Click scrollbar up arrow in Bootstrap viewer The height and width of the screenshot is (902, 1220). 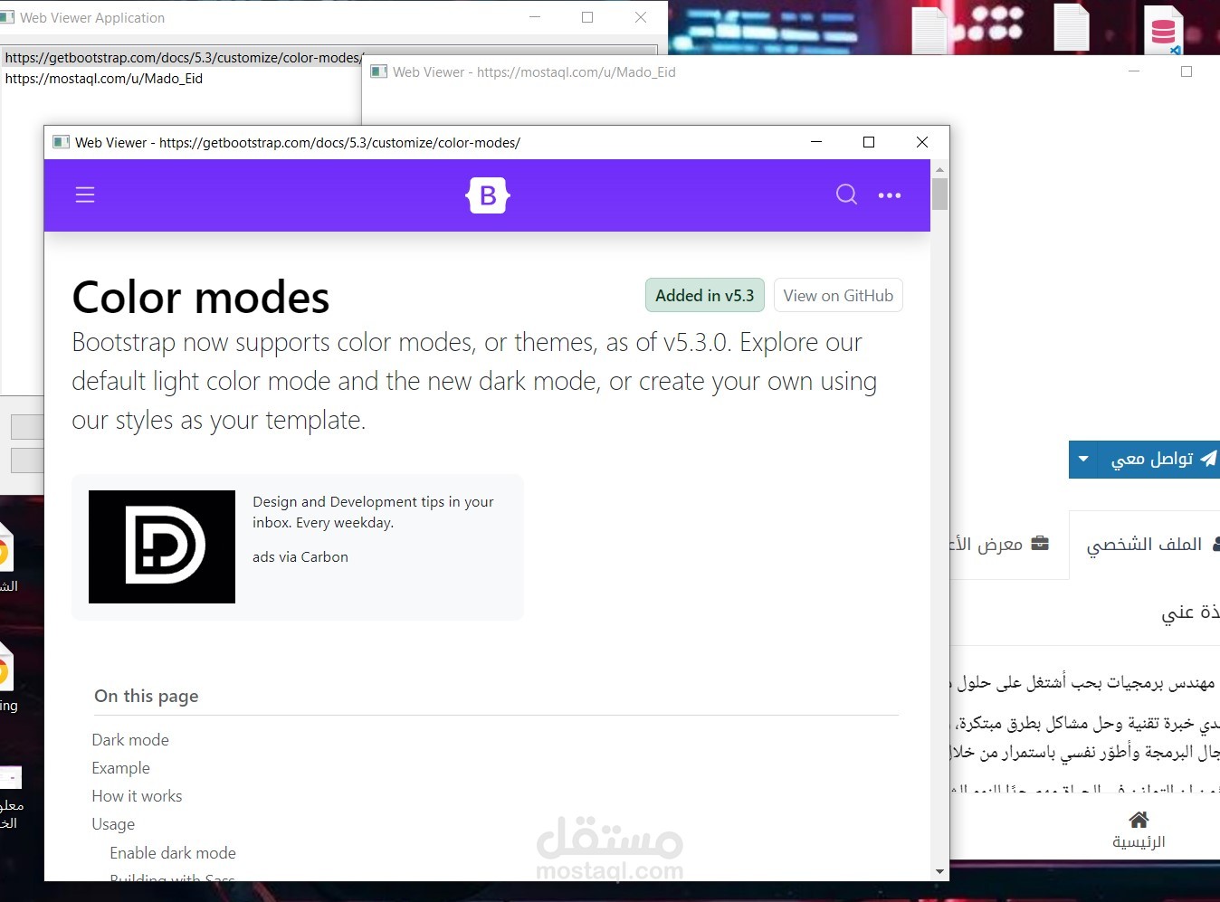(x=939, y=169)
